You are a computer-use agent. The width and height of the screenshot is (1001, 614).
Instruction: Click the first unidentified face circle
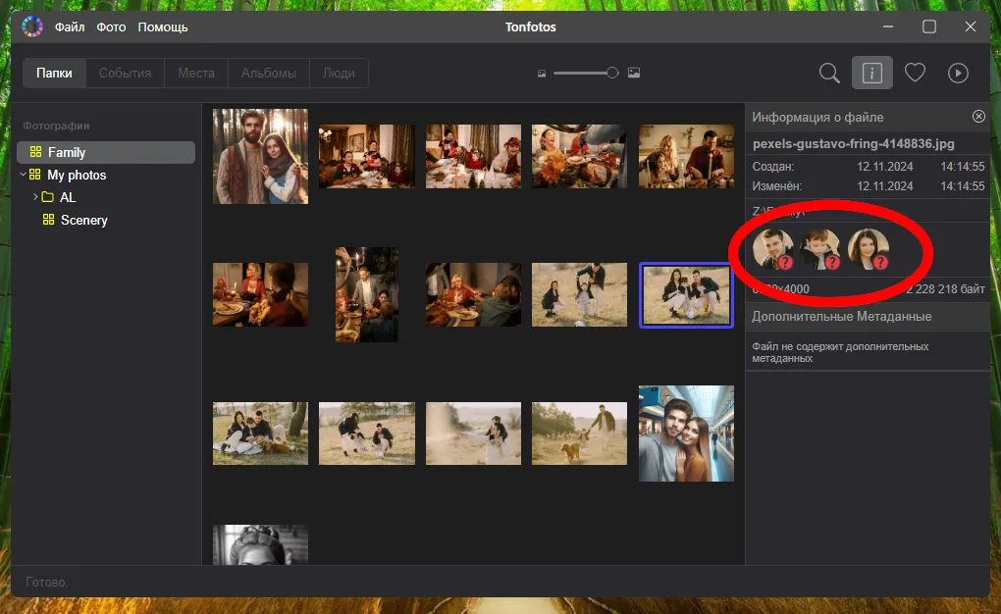tap(772, 249)
